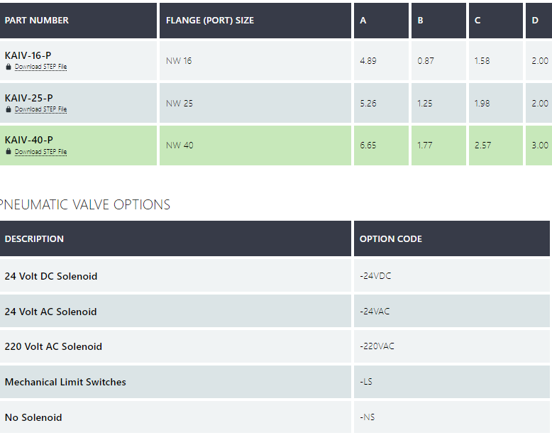Select the 24 Volt DC Solenoid row
The height and width of the screenshot is (445, 552).
pos(51,276)
